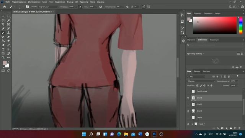Select the Move tool
Viewport: 245px width, 138px height.
3,16
